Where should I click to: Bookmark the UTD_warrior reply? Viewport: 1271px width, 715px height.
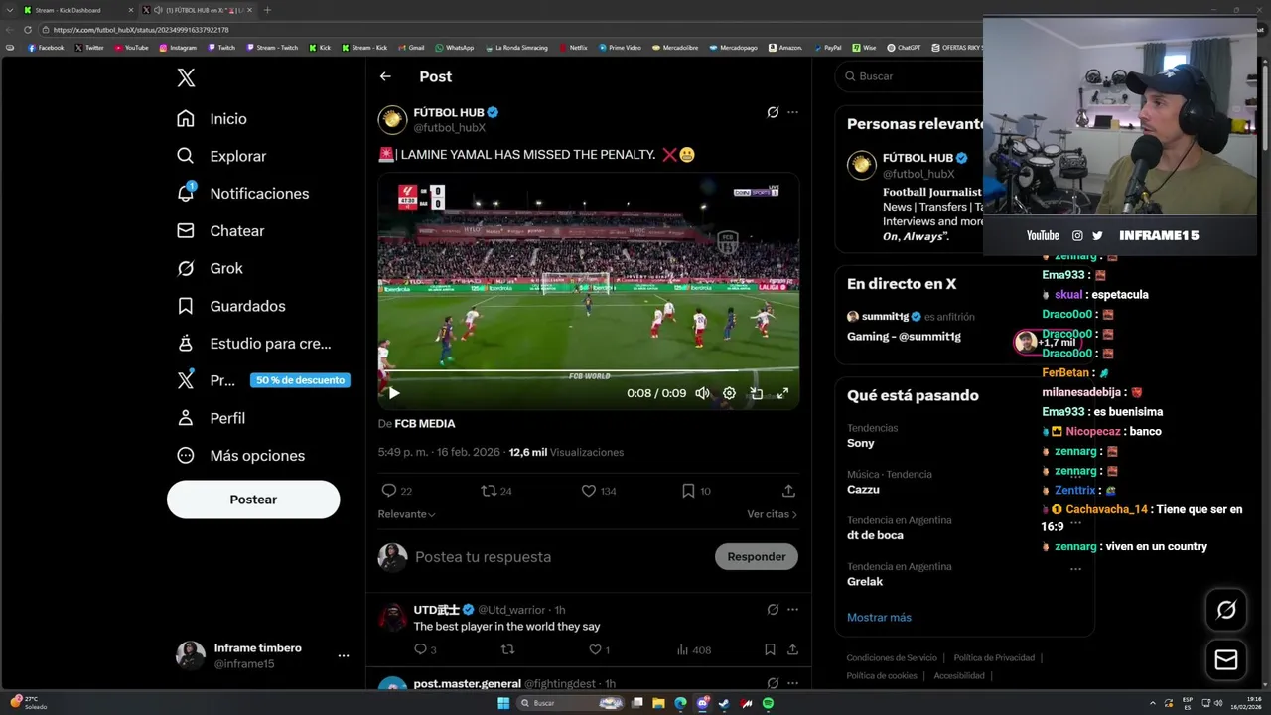[770, 650]
